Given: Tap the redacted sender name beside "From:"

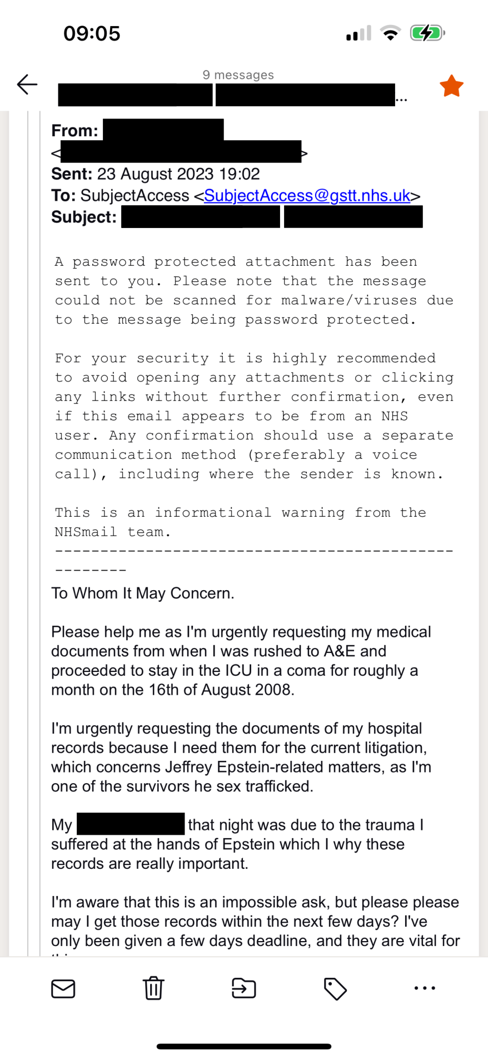Looking at the screenshot, I should (x=163, y=130).
